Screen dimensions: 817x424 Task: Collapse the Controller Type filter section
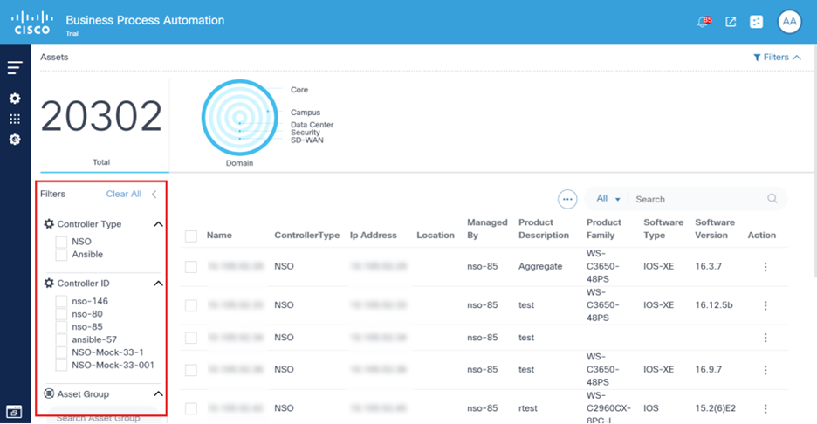(158, 224)
